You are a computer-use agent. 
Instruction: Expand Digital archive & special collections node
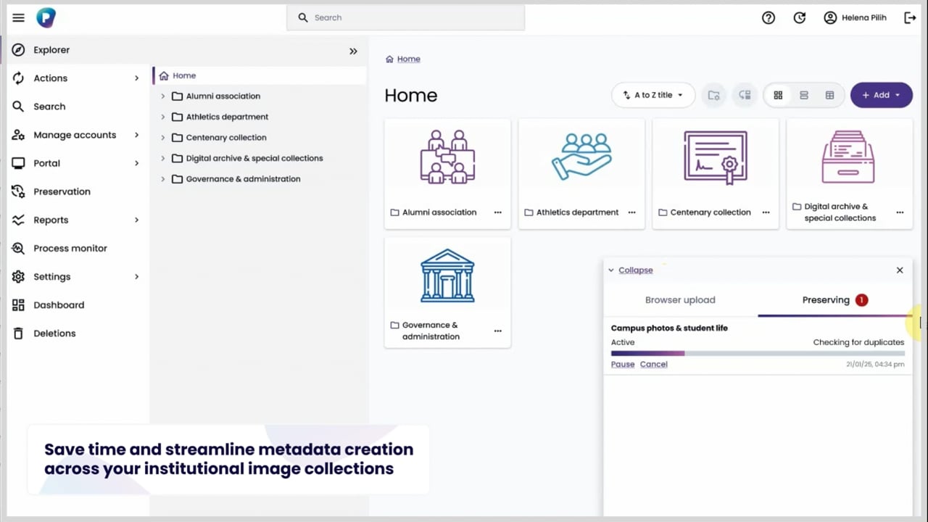tap(162, 158)
